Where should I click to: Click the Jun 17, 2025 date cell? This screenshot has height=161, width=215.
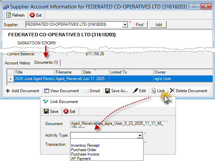coord(95,79)
